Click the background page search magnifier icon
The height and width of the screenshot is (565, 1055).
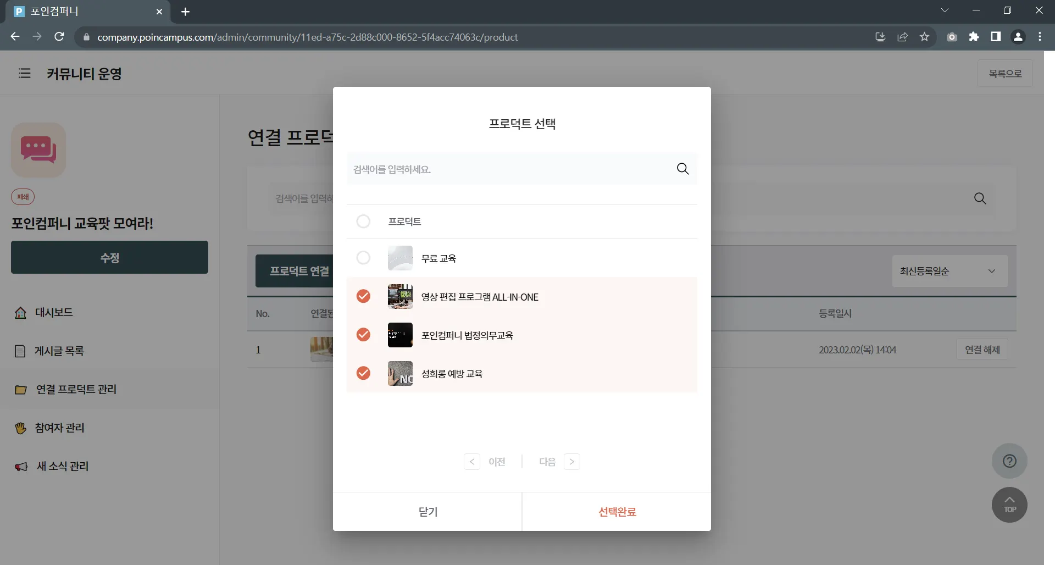pyautogui.click(x=980, y=198)
